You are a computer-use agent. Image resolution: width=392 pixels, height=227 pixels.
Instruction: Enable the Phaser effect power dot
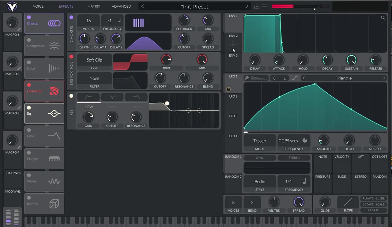[29, 175]
